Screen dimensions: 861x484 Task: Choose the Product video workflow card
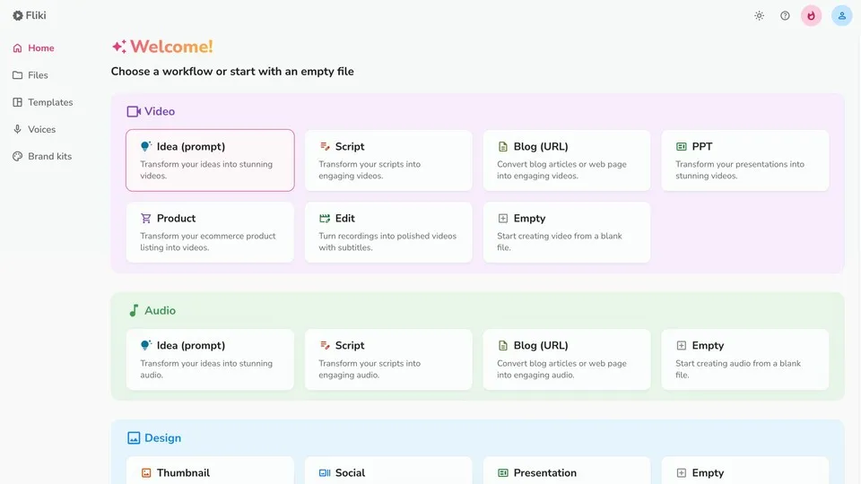210,232
